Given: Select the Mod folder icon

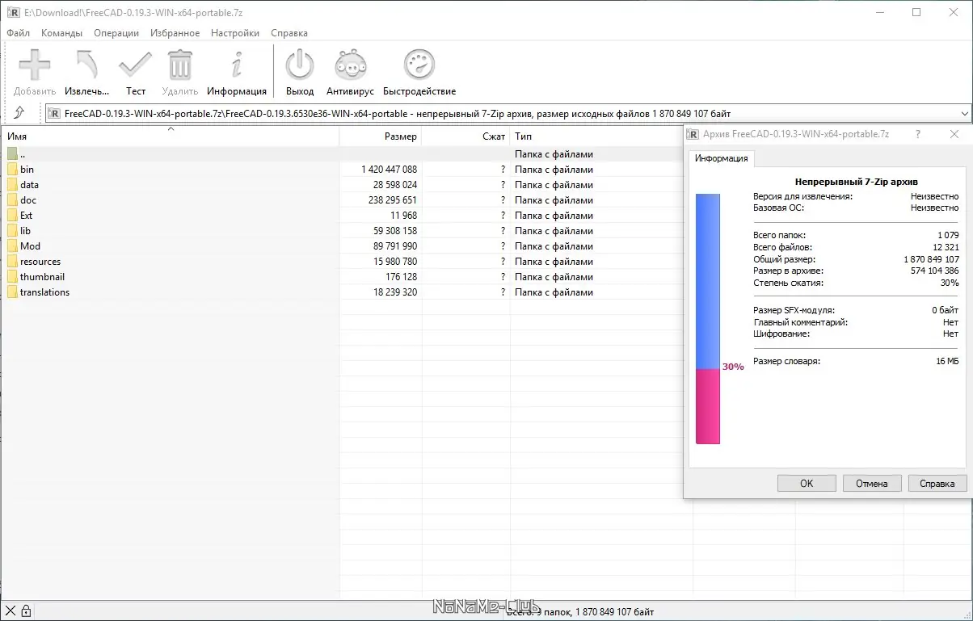Looking at the screenshot, I should pos(12,246).
